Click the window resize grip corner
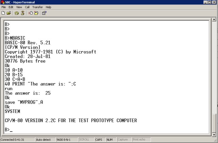 tap(215, 140)
